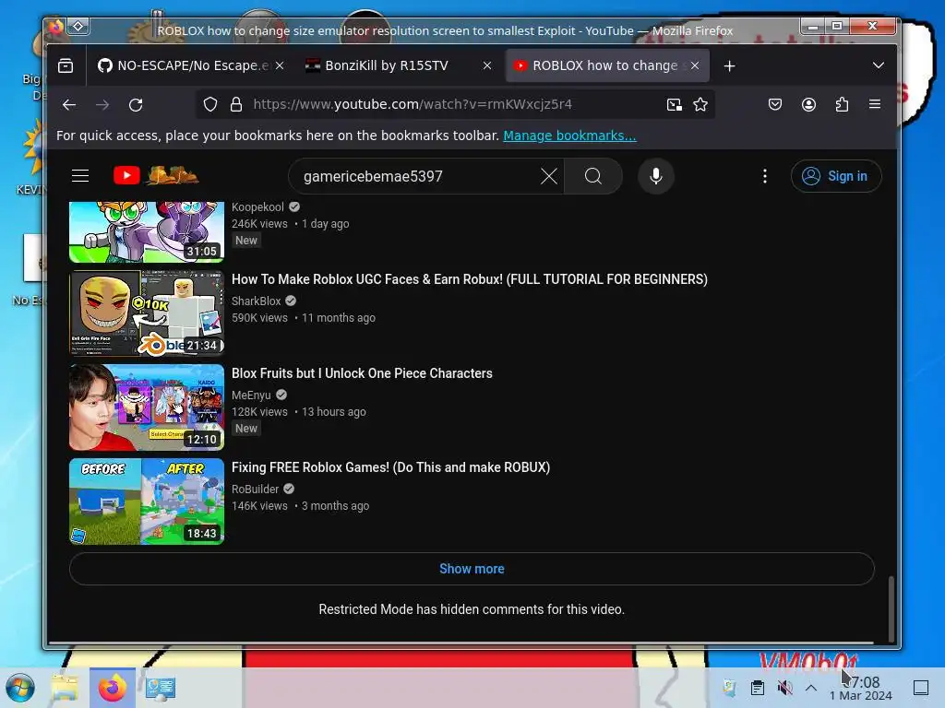Image resolution: width=945 pixels, height=708 pixels.
Task: Click Koopekool video thumbnail 31:05
Action: tap(147, 231)
